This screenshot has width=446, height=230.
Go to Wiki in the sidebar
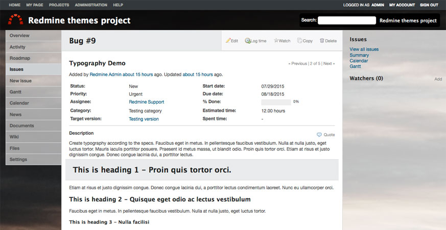click(x=34, y=137)
